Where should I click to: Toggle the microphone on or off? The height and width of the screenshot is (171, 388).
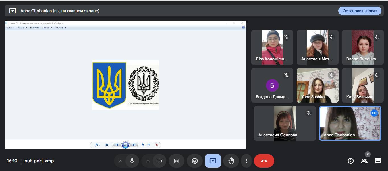click(132, 161)
